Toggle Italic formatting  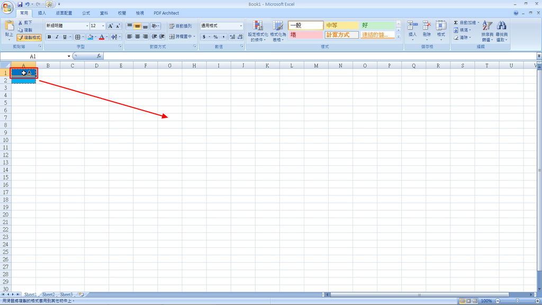click(57, 37)
